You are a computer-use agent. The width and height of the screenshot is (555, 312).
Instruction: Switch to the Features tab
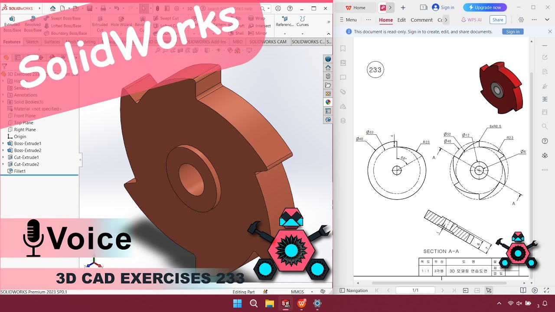[x=12, y=42]
